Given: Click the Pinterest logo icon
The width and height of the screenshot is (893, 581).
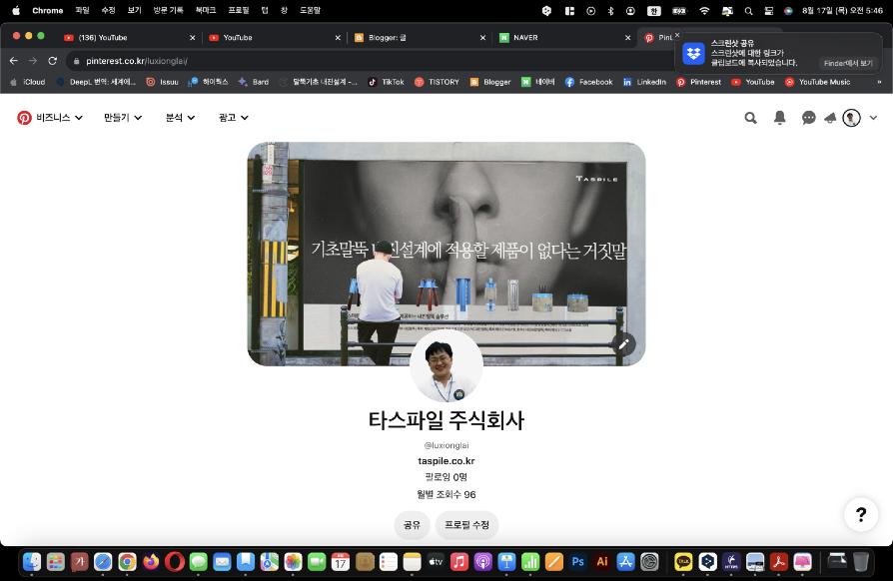Looking at the screenshot, I should coord(24,118).
